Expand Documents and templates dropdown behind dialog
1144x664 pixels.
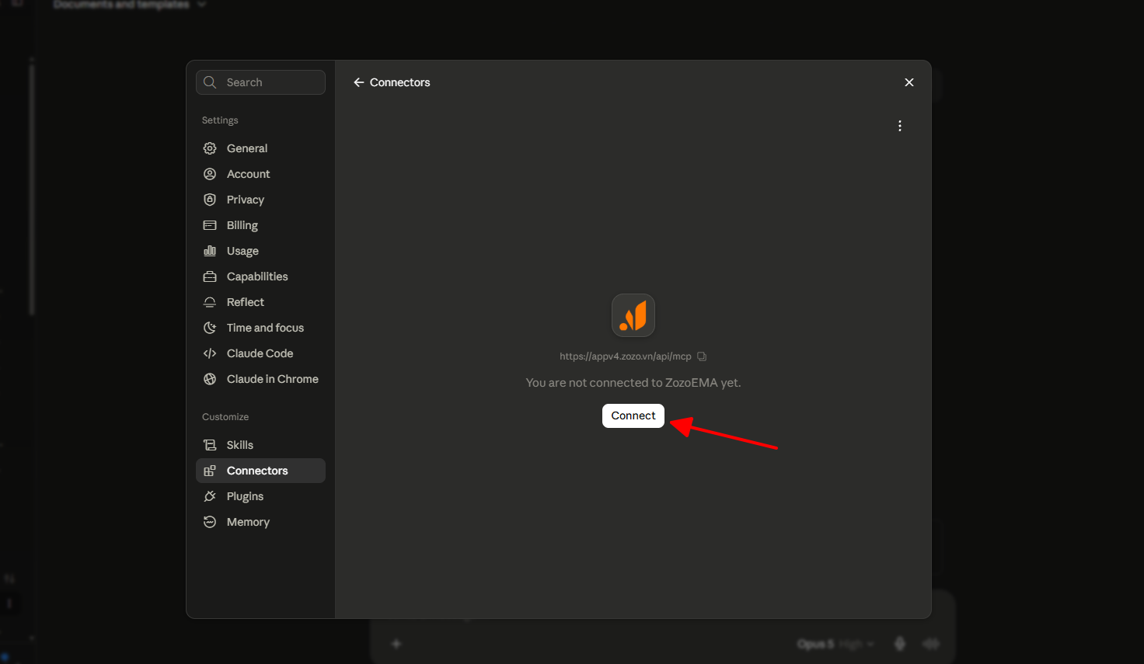tap(129, 5)
